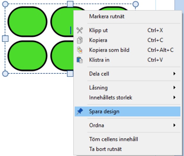Choose Ta bort rutnät
The height and width of the screenshot is (156, 184).
coord(127,149)
